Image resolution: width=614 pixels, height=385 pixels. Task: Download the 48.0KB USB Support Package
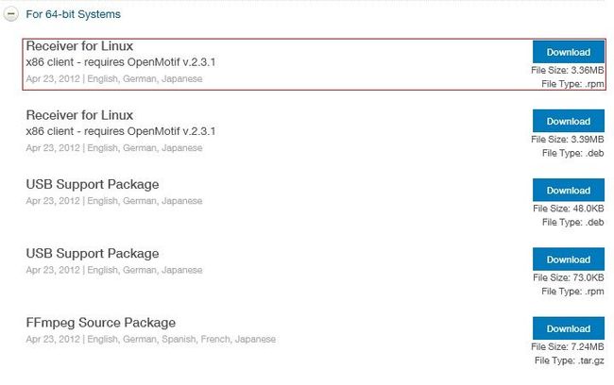click(x=568, y=191)
